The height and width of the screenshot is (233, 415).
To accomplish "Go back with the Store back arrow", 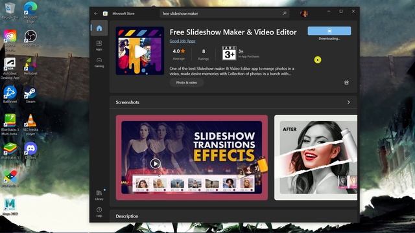I will [x=96, y=13].
